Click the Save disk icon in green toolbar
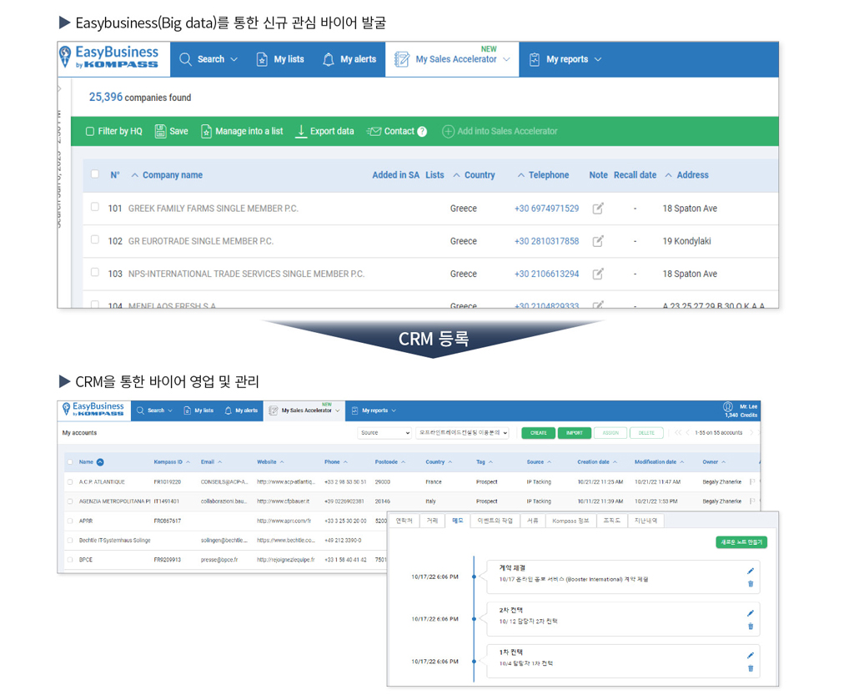Viewport: 854px width, 695px height. tap(161, 132)
